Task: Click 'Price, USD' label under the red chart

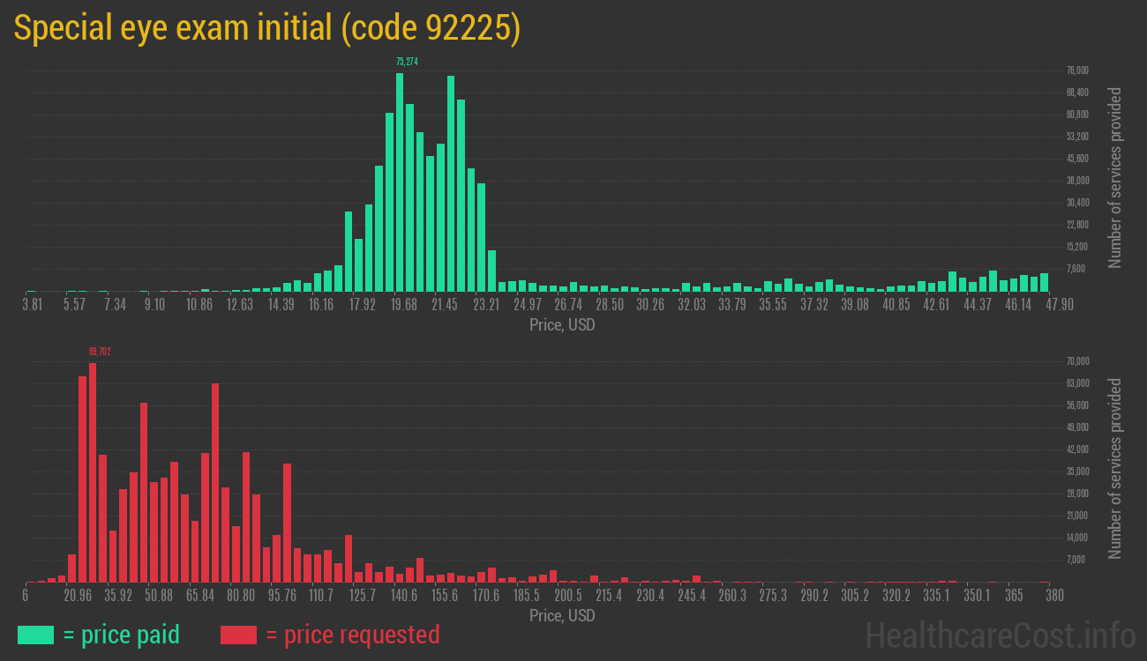Action: (x=562, y=616)
